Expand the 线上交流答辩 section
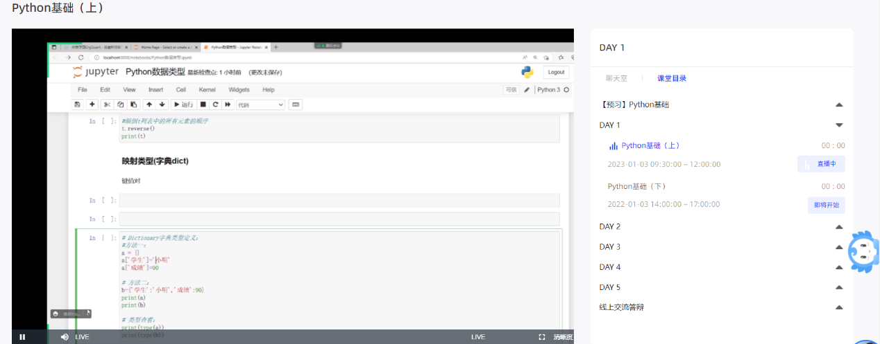880x344 pixels. pyautogui.click(x=839, y=307)
